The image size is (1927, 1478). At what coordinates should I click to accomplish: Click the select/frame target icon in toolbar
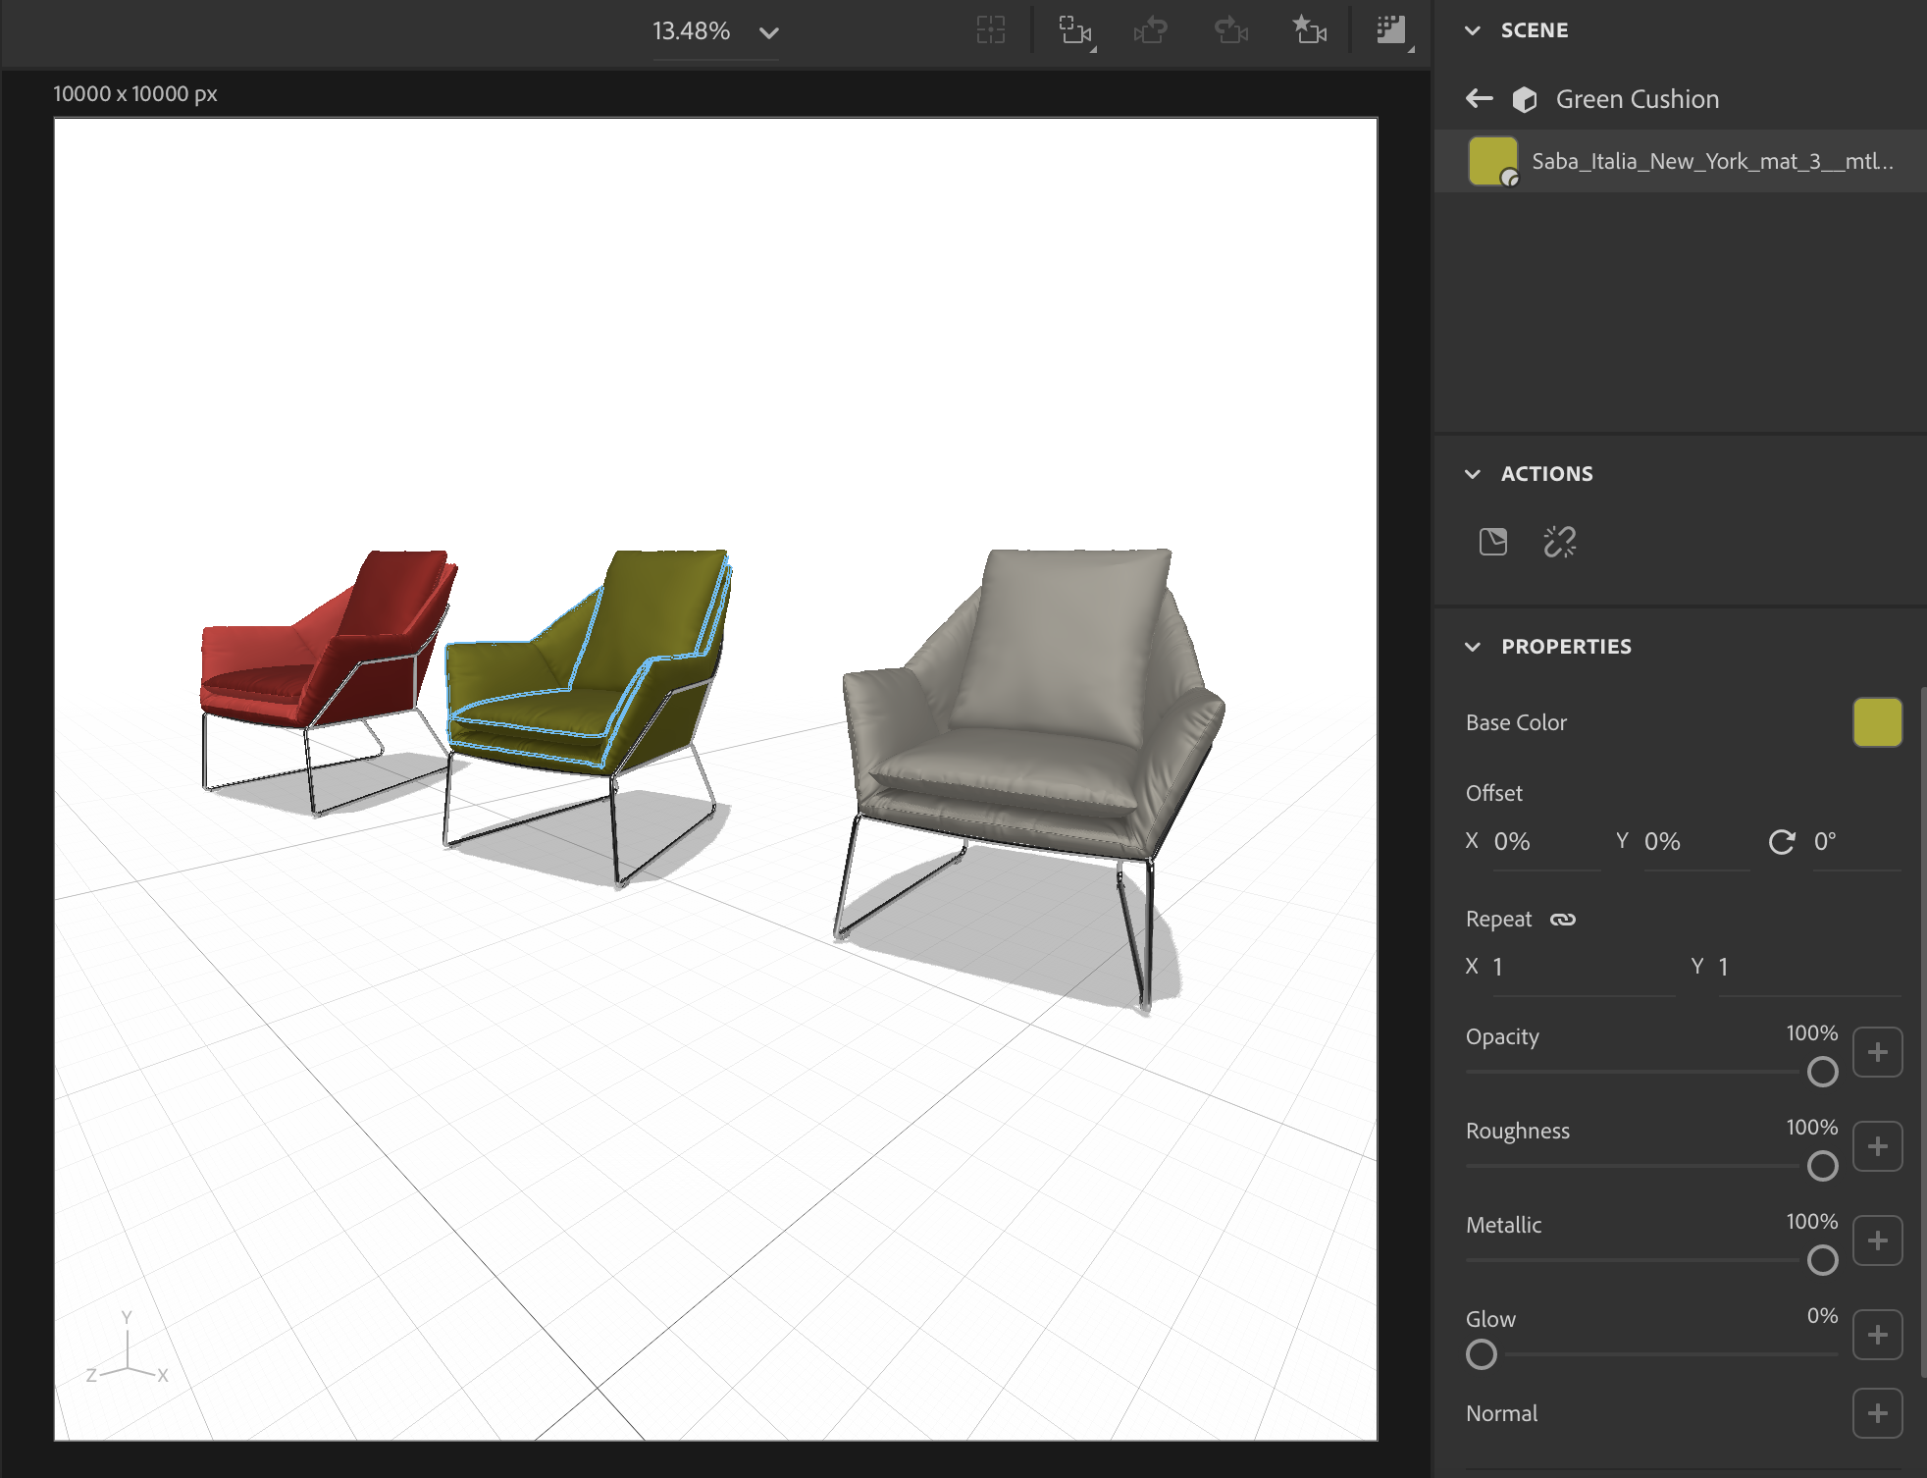coord(991,30)
